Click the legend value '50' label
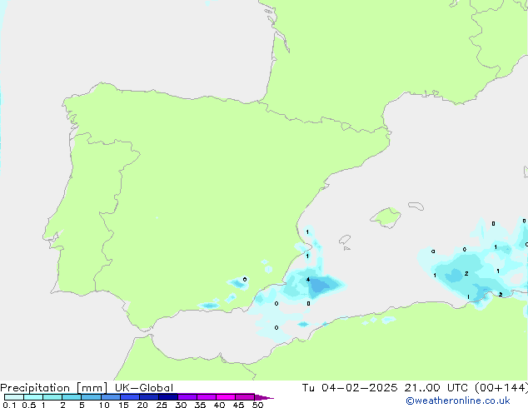 point(257,405)
